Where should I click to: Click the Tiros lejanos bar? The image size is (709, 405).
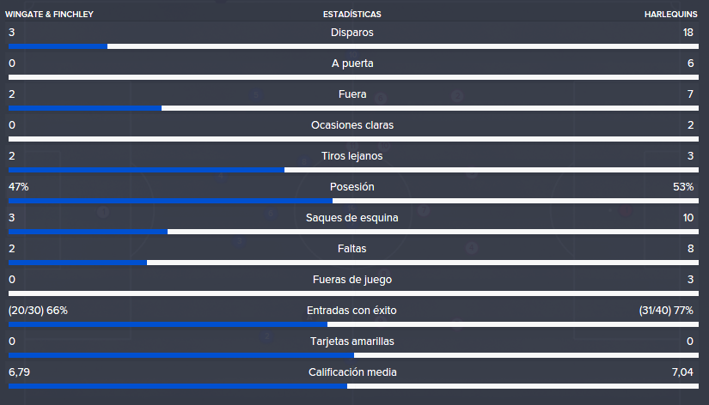pyautogui.click(x=353, y=170)
